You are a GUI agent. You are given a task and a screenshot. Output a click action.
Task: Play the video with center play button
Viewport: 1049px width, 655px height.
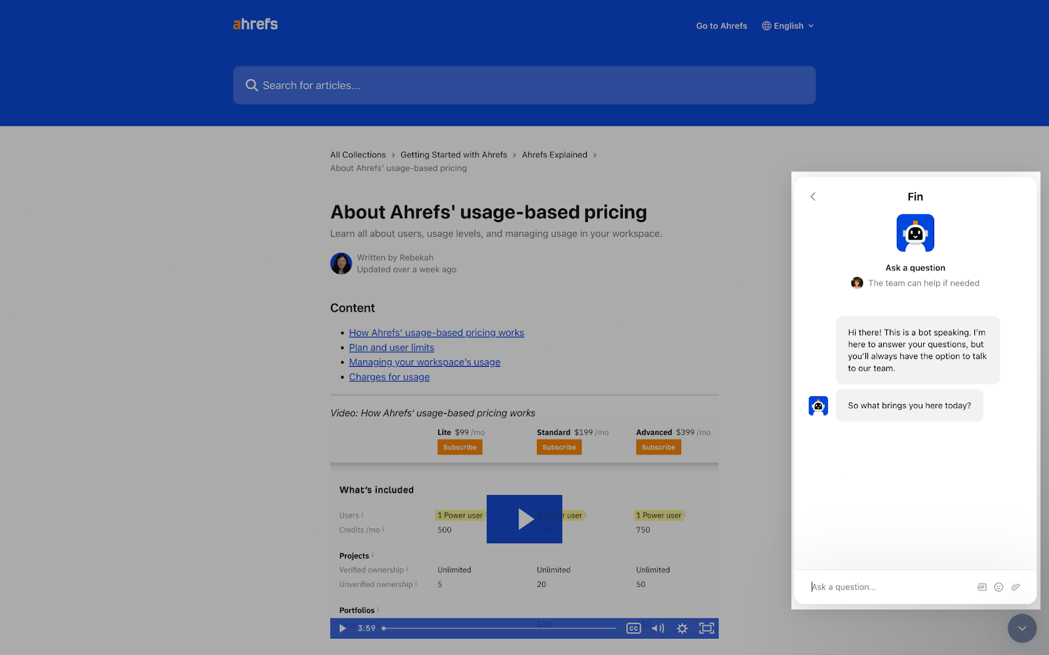coord(524,519)
